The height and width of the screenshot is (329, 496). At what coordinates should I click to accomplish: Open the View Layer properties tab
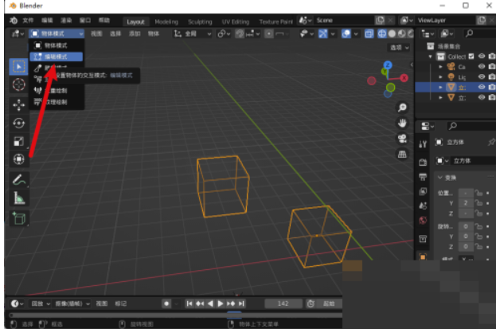[423, 191]
